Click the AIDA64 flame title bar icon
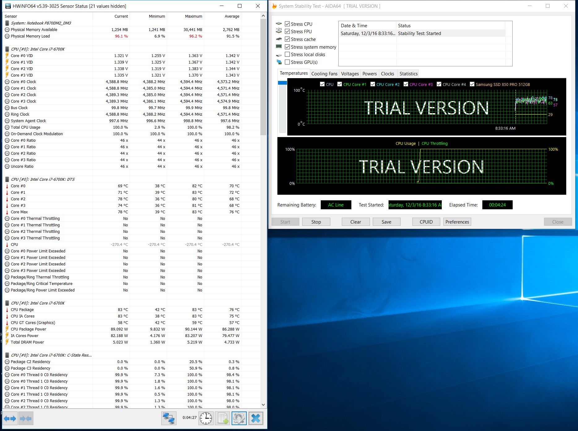The height and width of the screenshot is (431, 578). 274,6
